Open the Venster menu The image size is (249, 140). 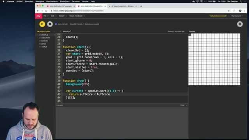coord(85,2)
